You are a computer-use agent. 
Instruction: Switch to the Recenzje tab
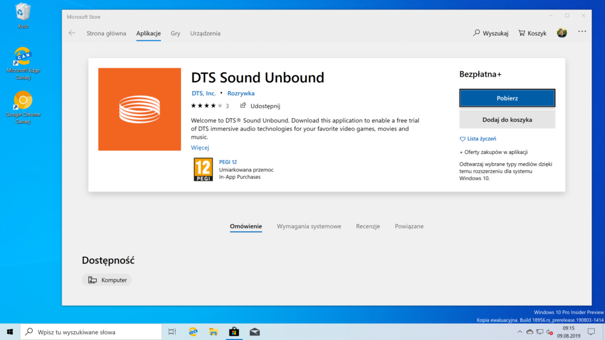point(368,226)
